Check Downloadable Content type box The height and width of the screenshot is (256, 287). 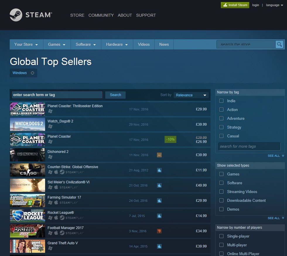(221, 200)
